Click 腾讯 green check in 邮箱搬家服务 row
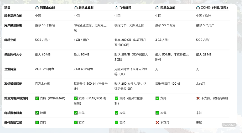Viewport: 242px width, 133px height. click(x=75, y=113)
